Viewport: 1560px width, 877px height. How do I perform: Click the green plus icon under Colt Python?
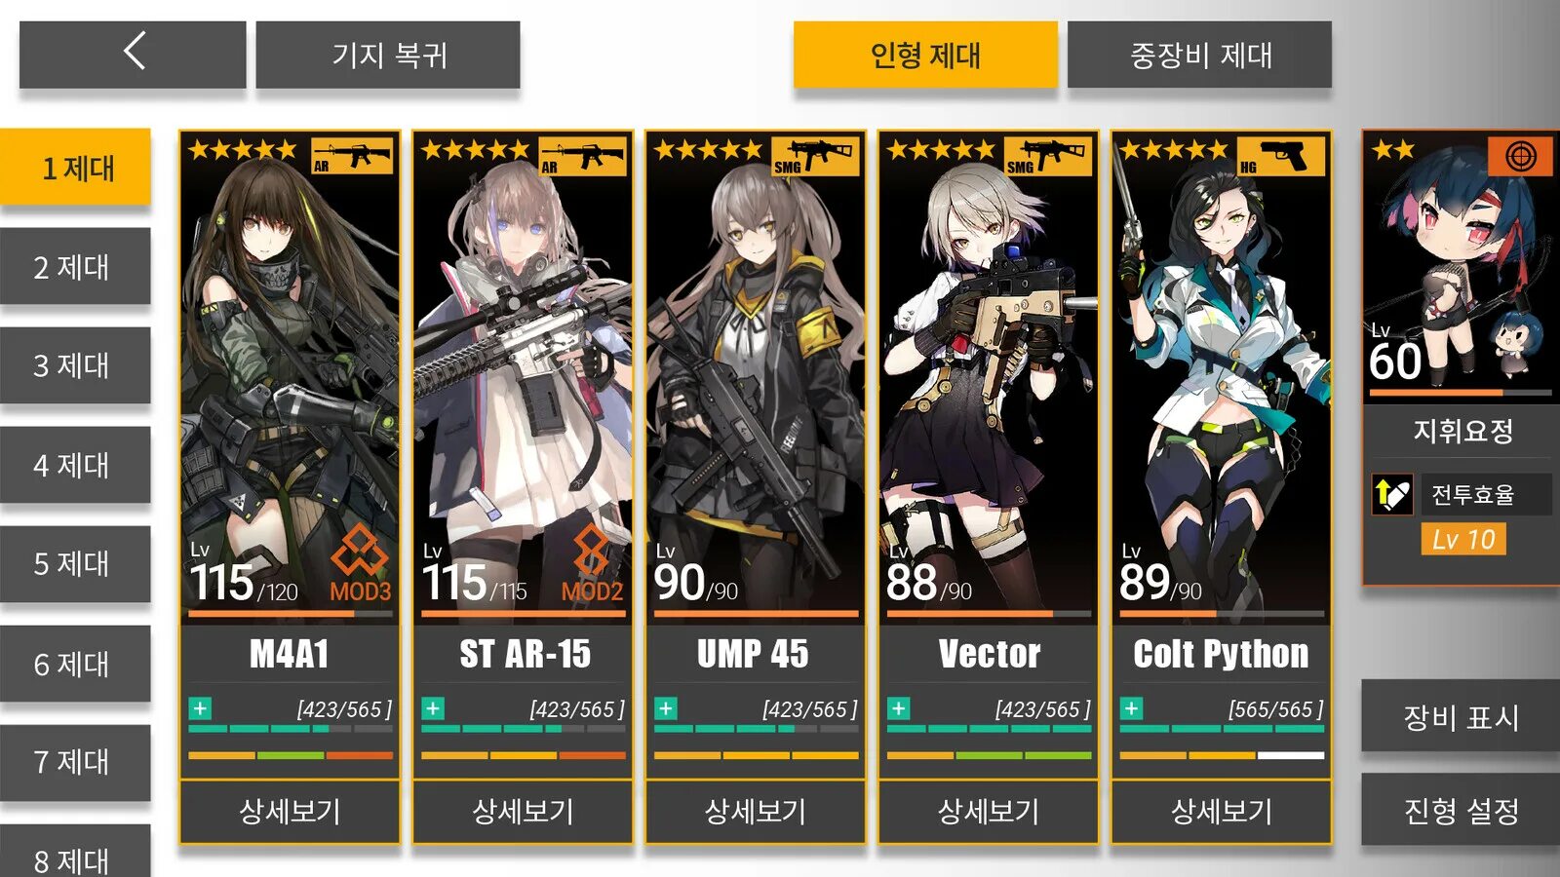(1132, 708)
